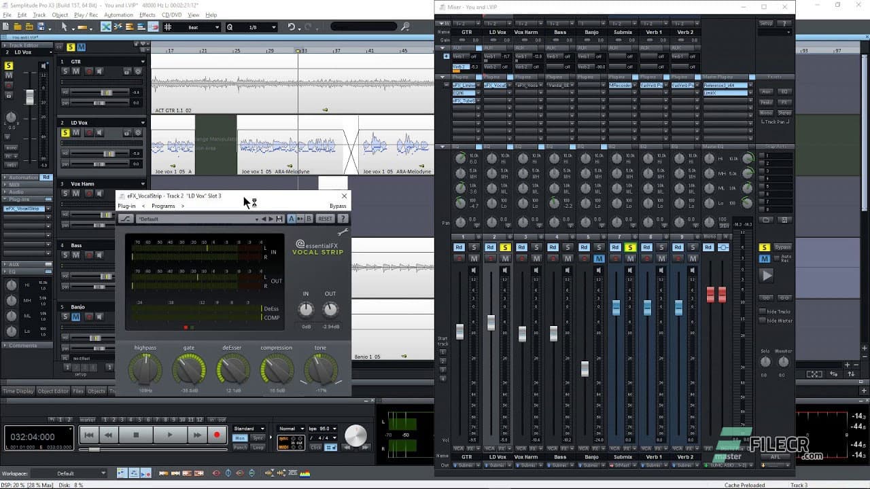870x489 pixels.
Task: Click the red record button in the transport bar
Action: pyautogui.click(x=217, y=435)
